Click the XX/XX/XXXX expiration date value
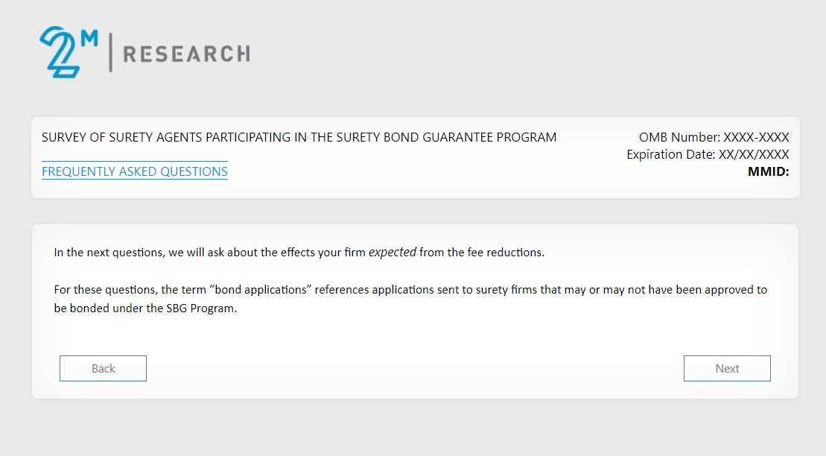Screen dimensions: 826x456 tap(753, 154)
